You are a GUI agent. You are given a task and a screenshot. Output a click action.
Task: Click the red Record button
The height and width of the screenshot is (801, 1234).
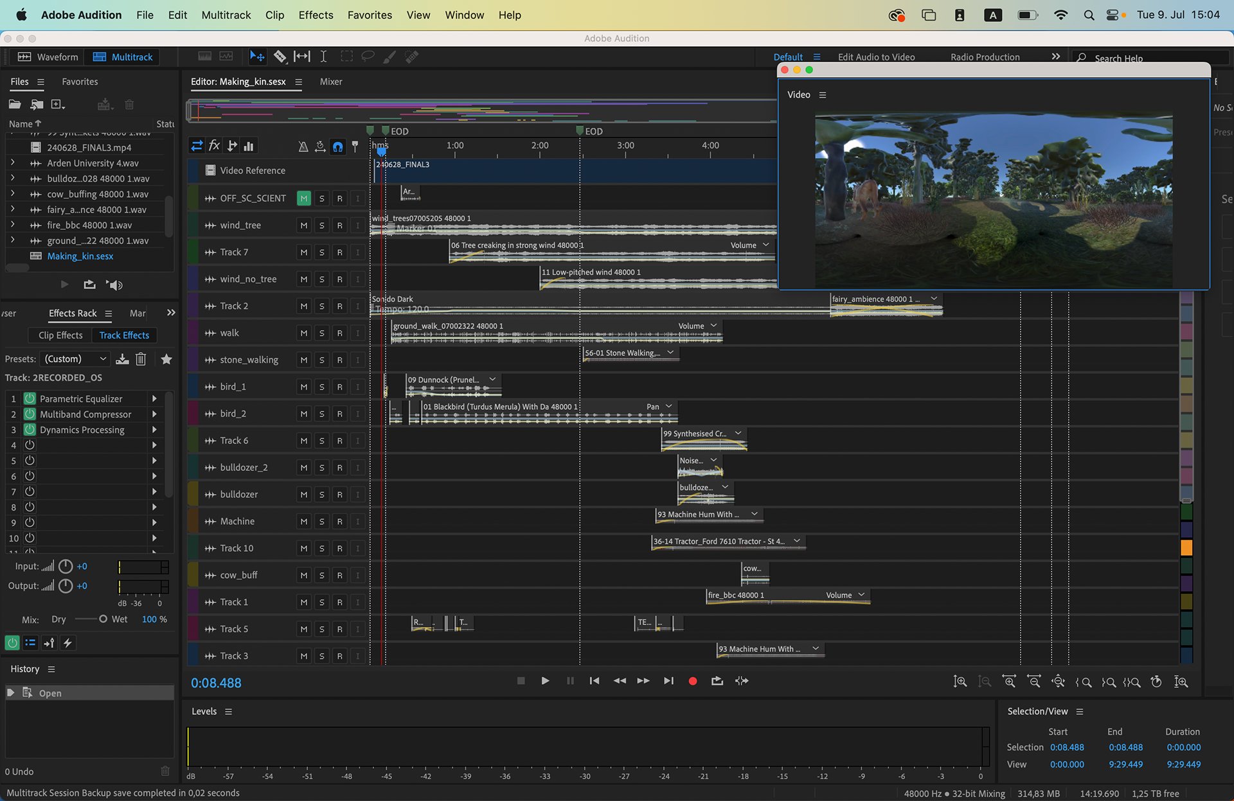point(693,681)
